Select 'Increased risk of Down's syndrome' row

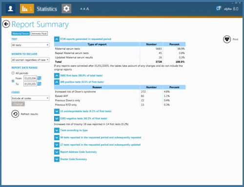coord(120,92)
